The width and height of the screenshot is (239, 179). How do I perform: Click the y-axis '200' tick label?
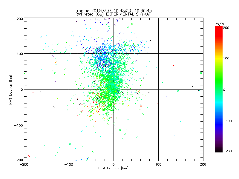(x=20, y=19)
